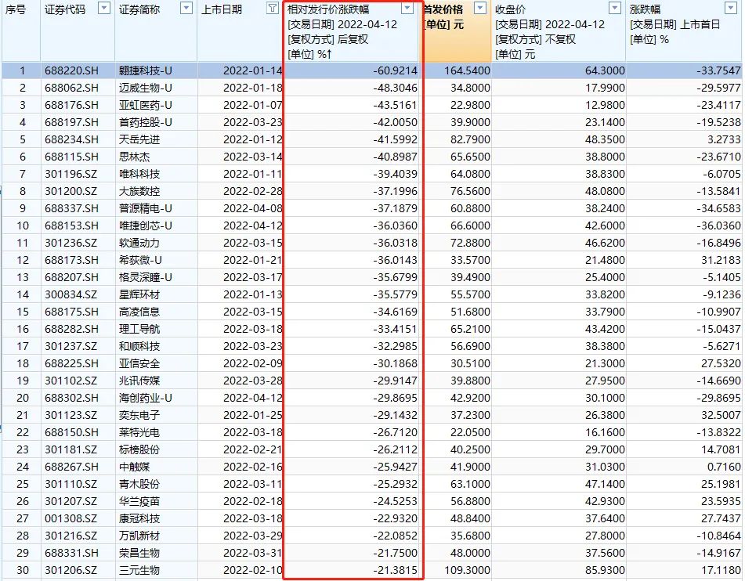The image size is (745, 581).
Task: Open the 相对发行价涨跌幅 column dropdown
Action: tap(407, 8)
